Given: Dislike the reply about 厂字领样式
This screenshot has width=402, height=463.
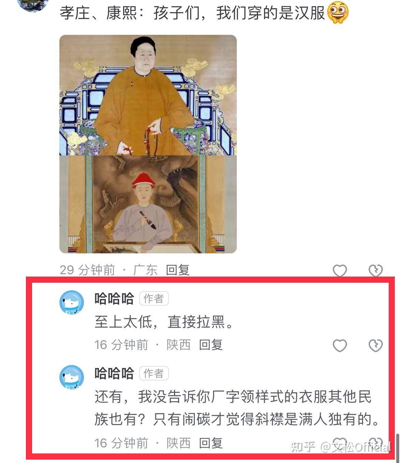Looking at the screenshot, I should [376, 443].
